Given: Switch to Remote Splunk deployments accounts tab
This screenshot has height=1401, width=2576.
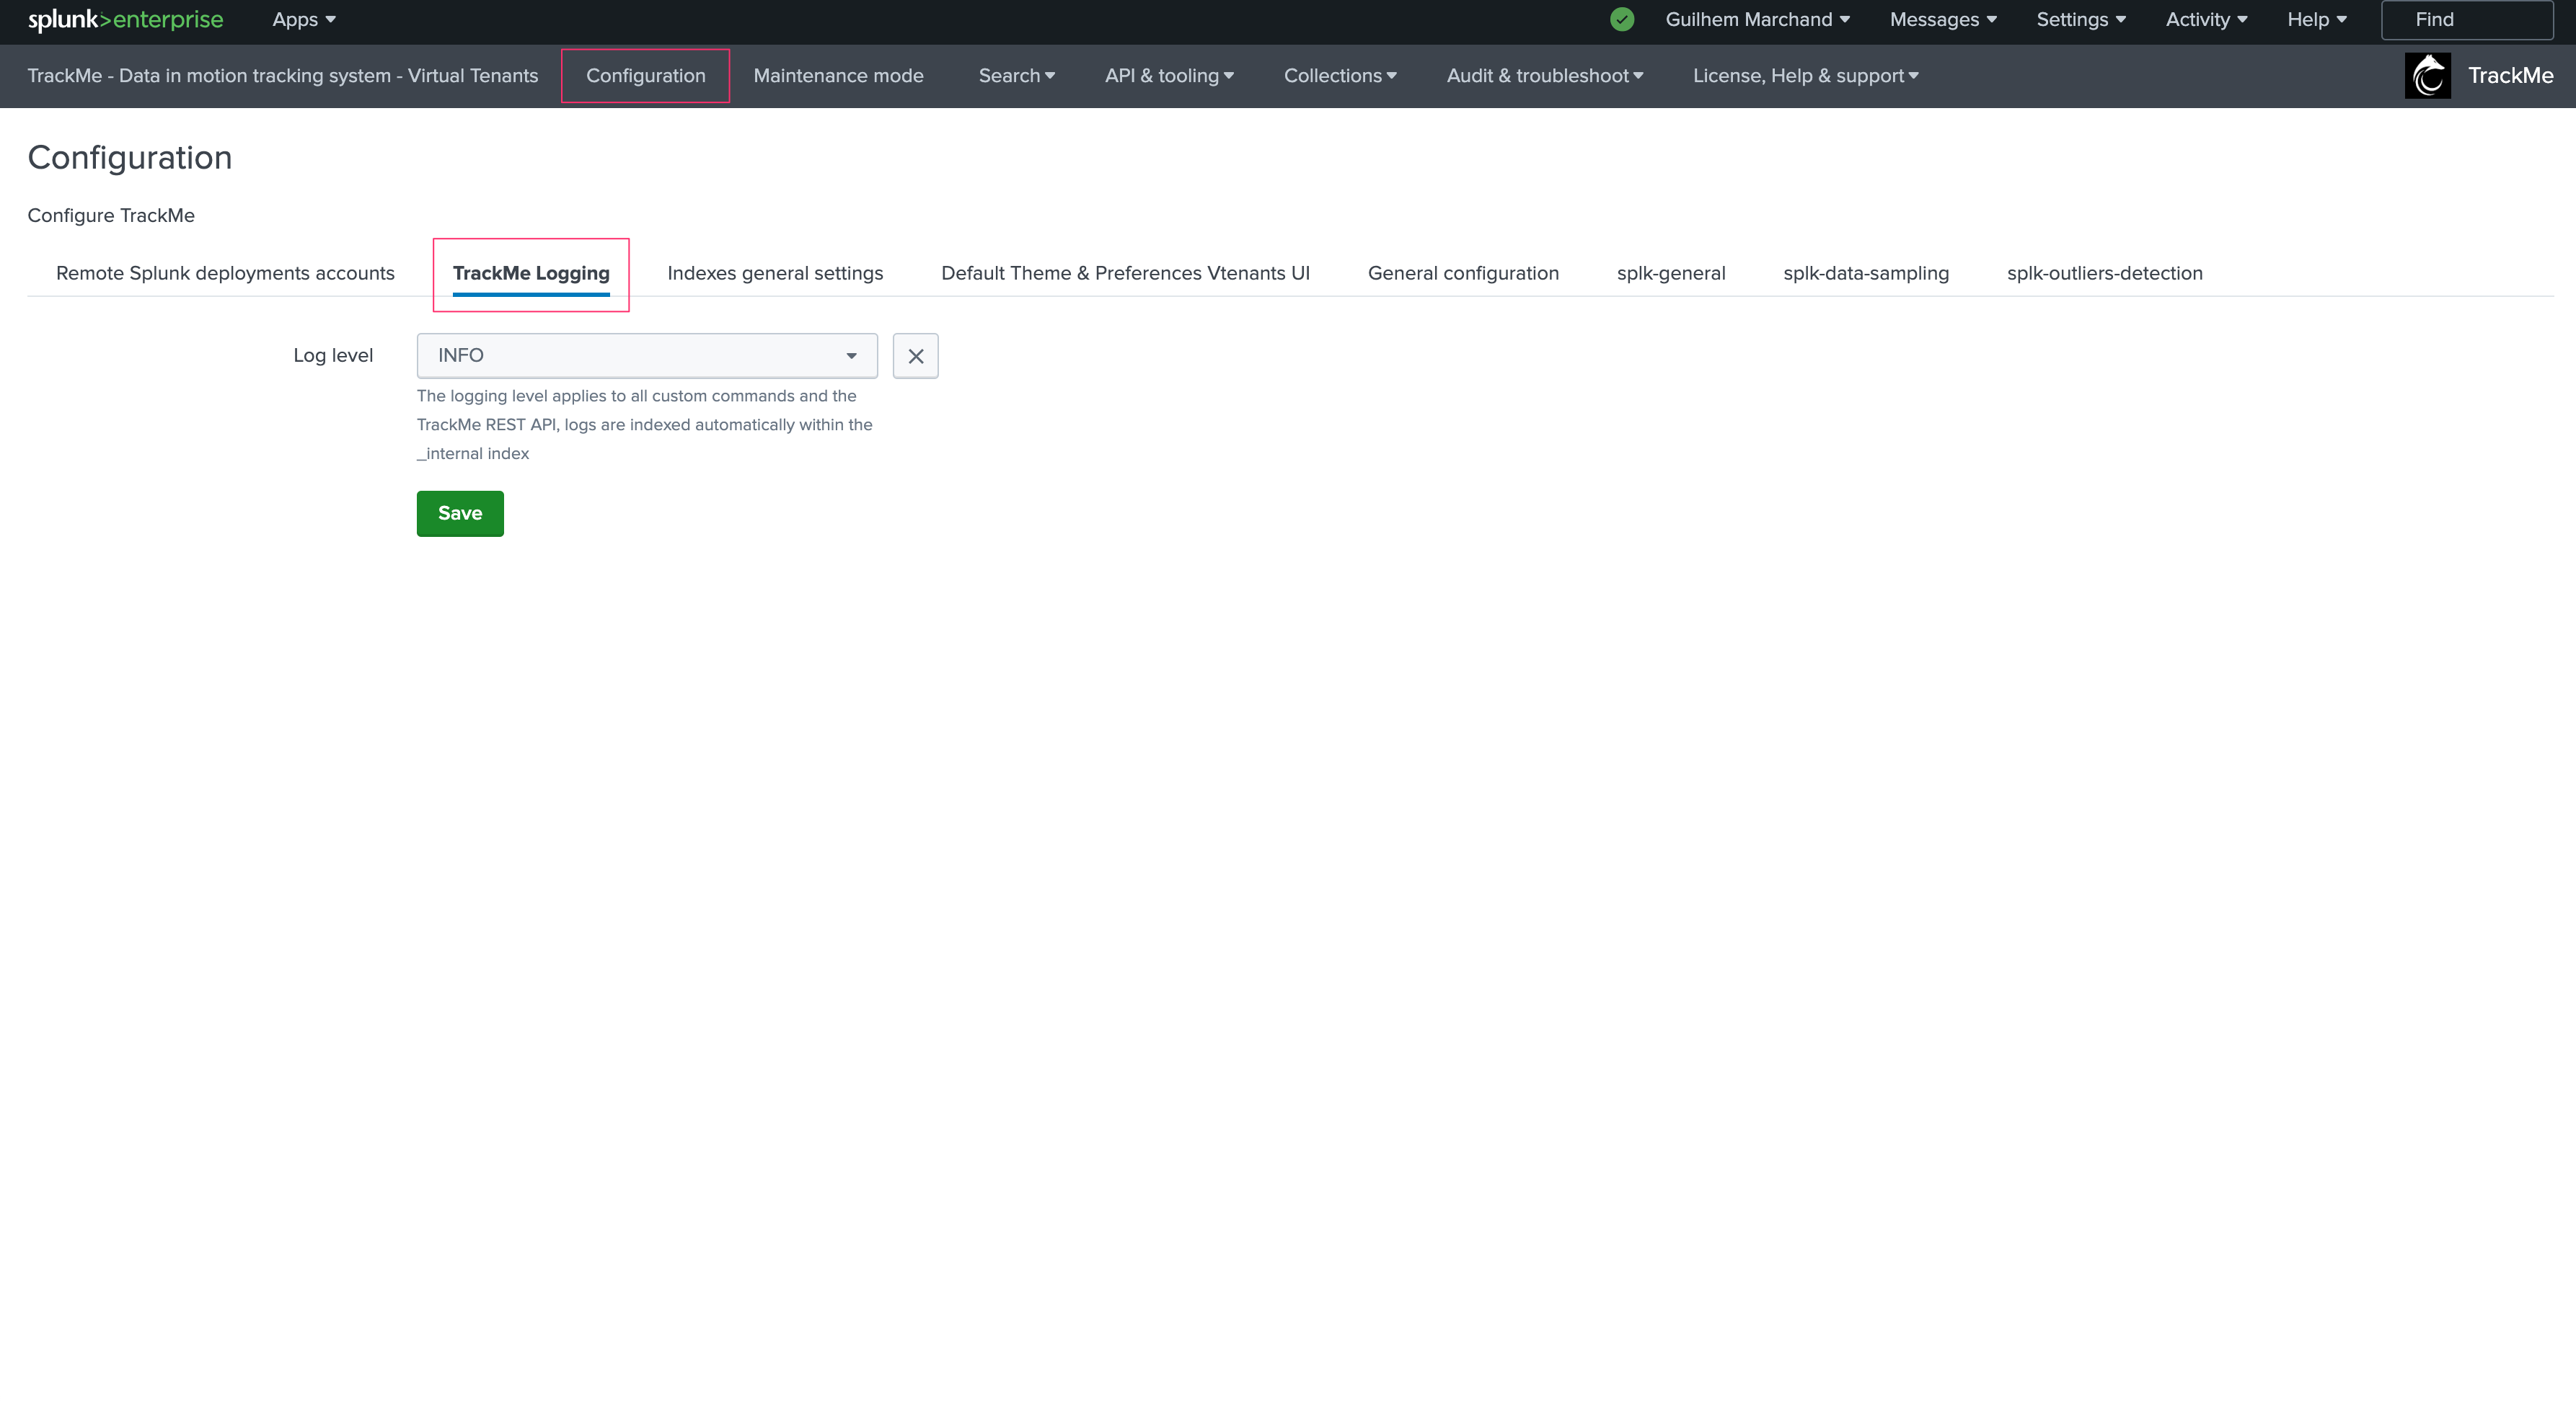Looking at the screenshot, I should (x=225, y=273).
